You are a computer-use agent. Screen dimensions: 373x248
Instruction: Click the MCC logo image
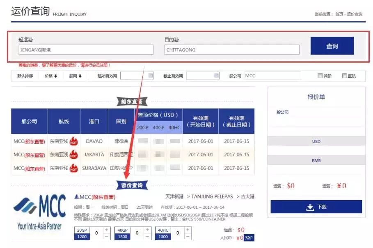(x=39, y=212)
